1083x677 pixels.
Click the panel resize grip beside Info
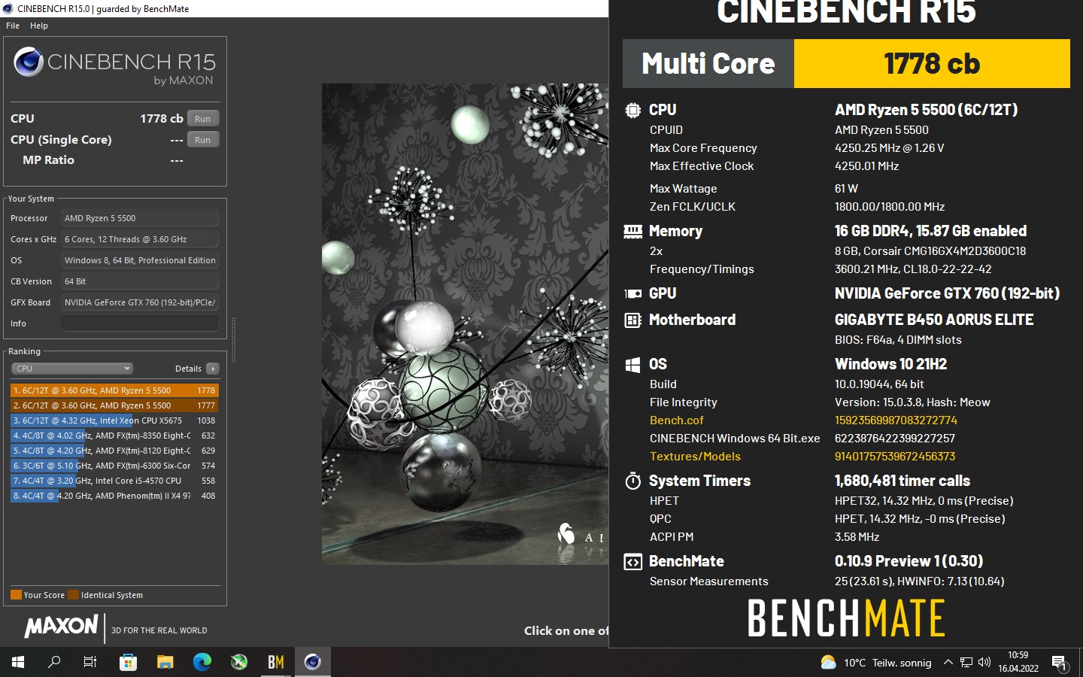coord(233,340)
